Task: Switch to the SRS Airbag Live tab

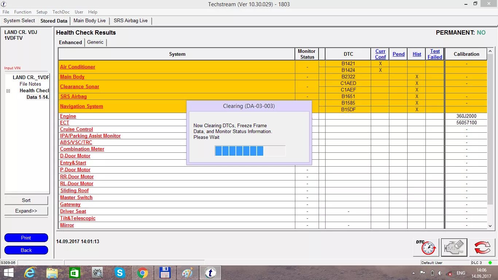Action: pyautogui.click(x=131, y=21)
